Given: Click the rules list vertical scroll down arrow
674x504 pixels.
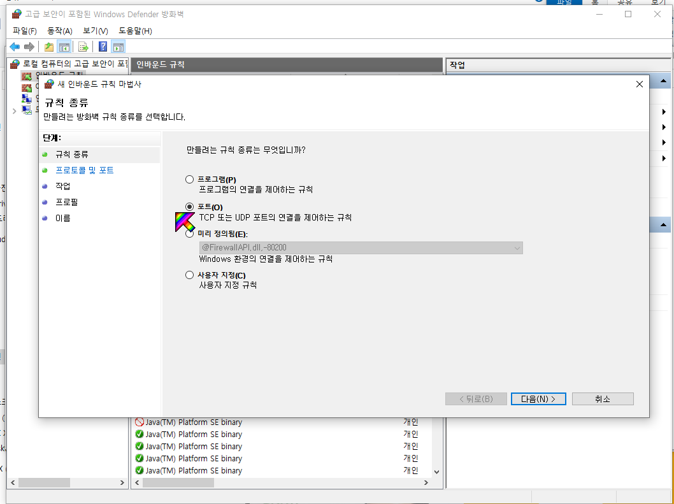Looking at the screenshot, I should click(x=437, y=472).
